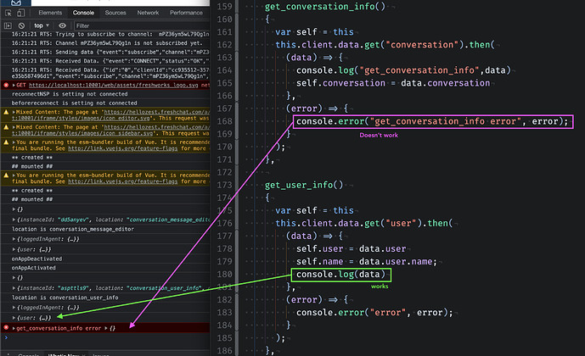The height and width of the screenshot is (356, 585).
Task: Click "Channel ... is not subscribed yet" log line
Action: [x=107, y=43]
